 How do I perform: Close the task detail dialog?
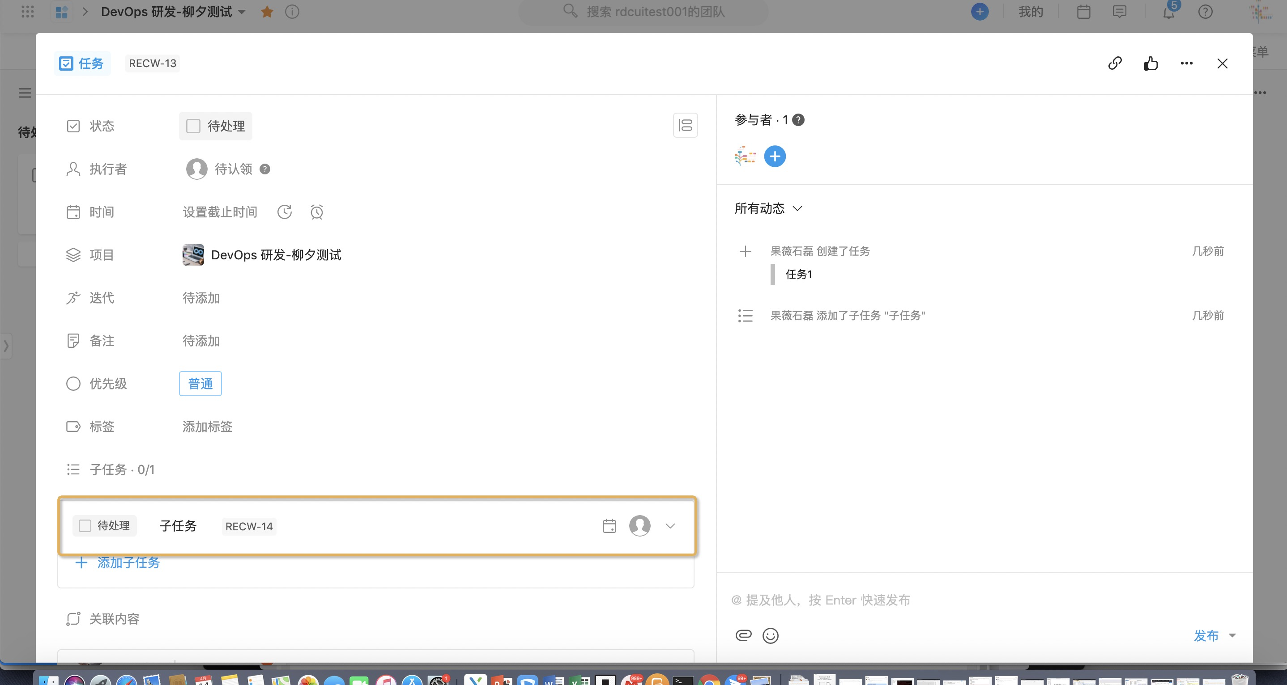tap(1222, 63)
